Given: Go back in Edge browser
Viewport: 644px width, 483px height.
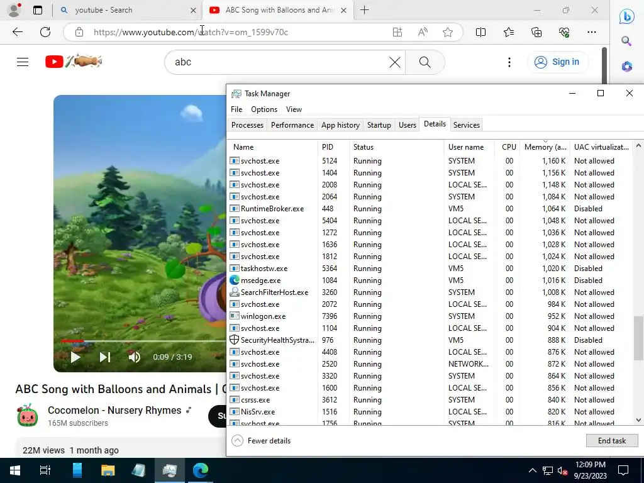Looking at the screenshot, I should coord(17,32).
